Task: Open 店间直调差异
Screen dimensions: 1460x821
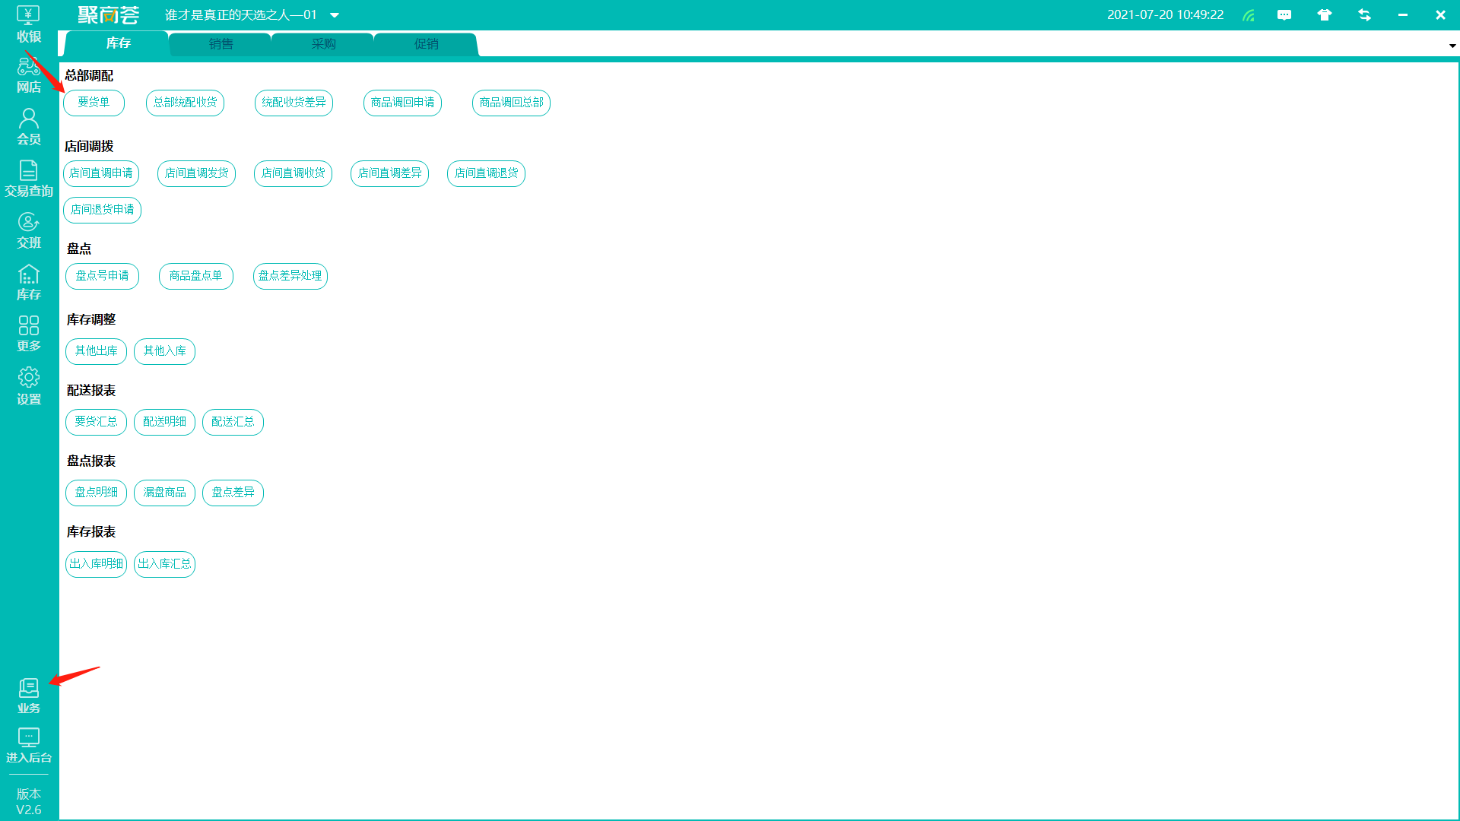Action: [x=389, y=173]
